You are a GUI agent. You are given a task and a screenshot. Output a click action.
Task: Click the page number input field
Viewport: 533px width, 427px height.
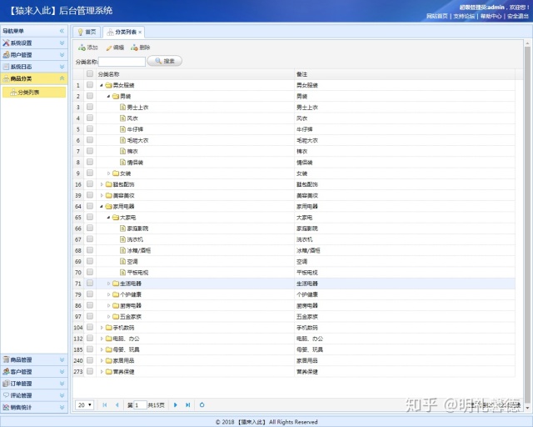(x=141, y=404)
